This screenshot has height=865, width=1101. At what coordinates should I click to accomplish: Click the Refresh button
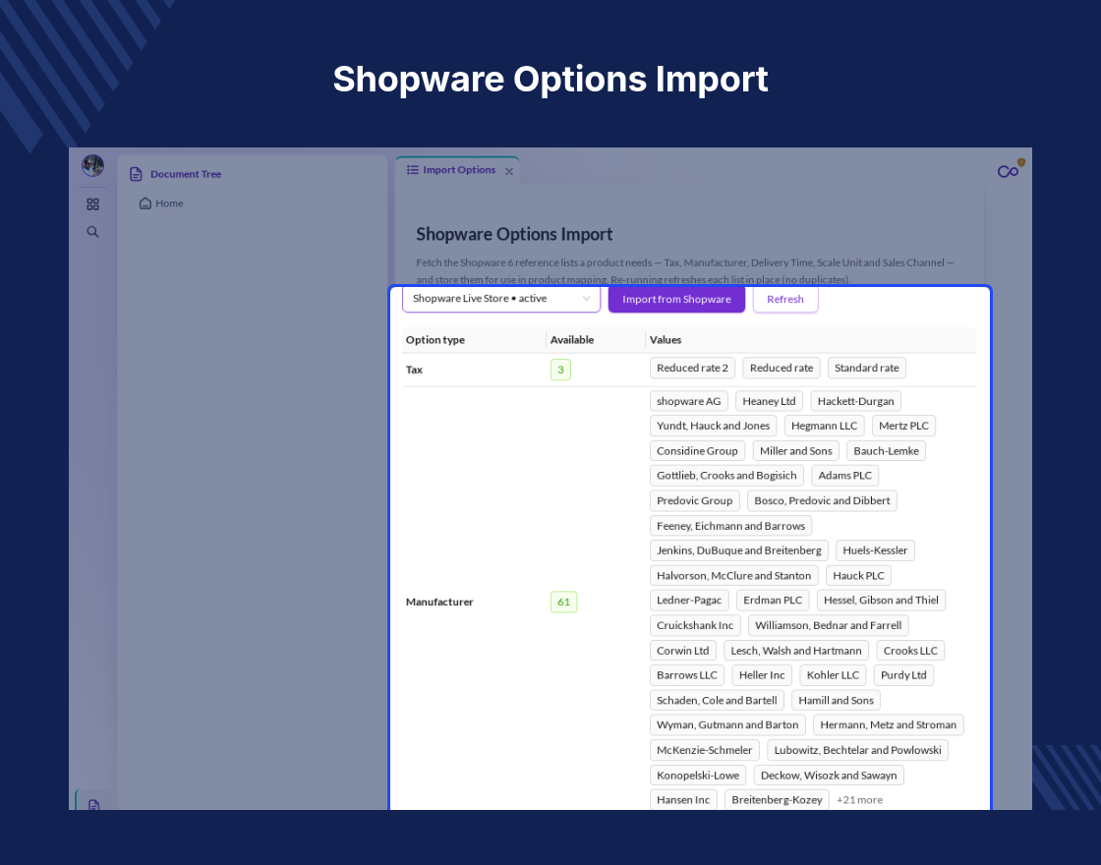[x=785, y=299]
